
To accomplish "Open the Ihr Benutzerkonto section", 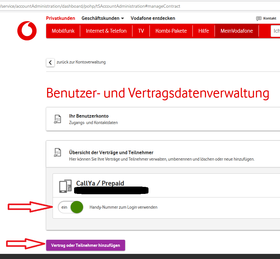I will coord(163,119).
